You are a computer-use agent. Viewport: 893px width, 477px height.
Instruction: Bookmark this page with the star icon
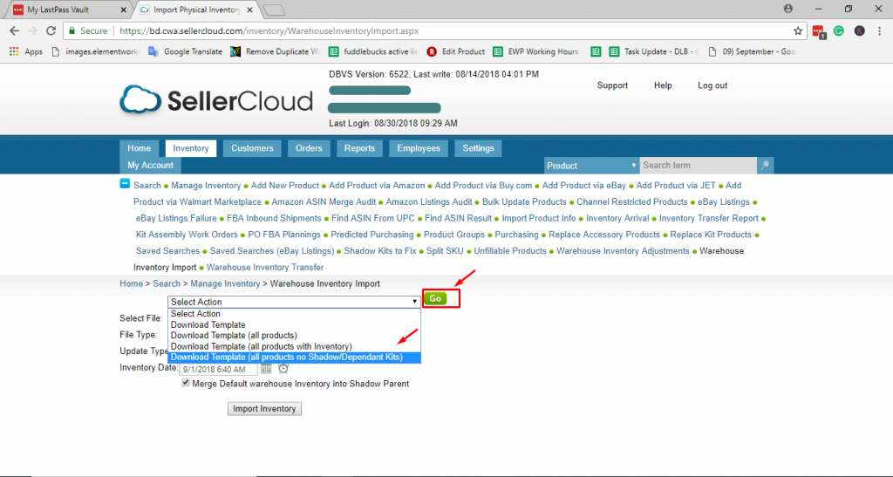pos(798,31)
